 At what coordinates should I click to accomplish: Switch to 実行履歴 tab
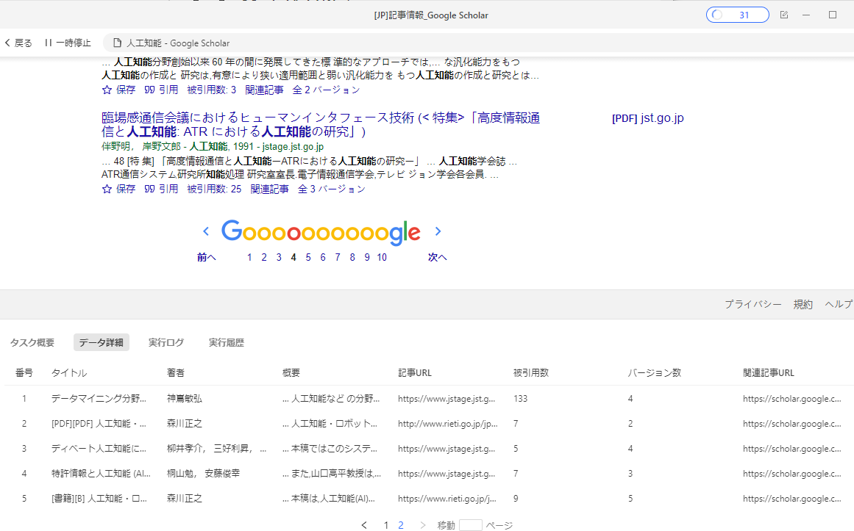point(227,343)
